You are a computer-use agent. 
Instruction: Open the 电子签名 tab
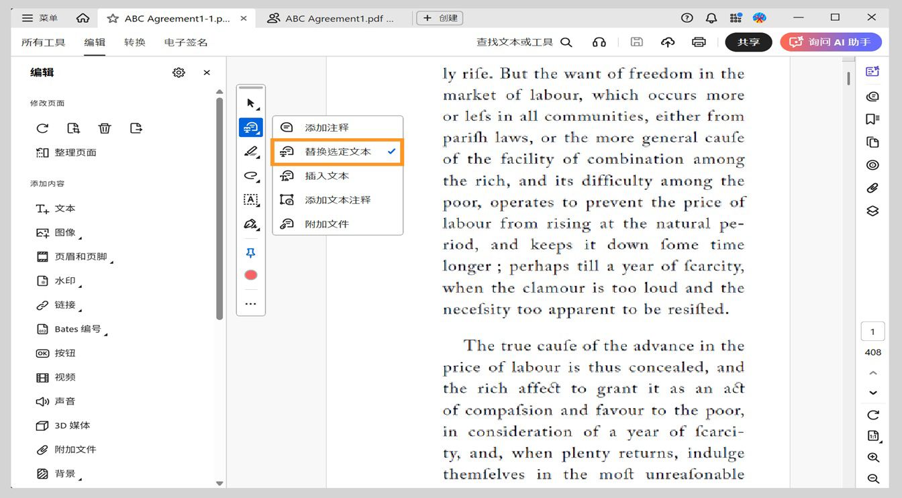click(186, 42)
